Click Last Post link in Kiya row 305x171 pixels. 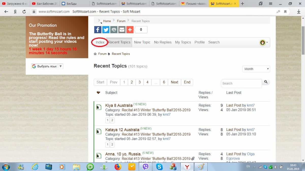(234, 105)
